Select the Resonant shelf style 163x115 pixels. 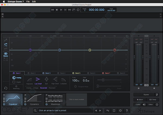tap(52, 88)
